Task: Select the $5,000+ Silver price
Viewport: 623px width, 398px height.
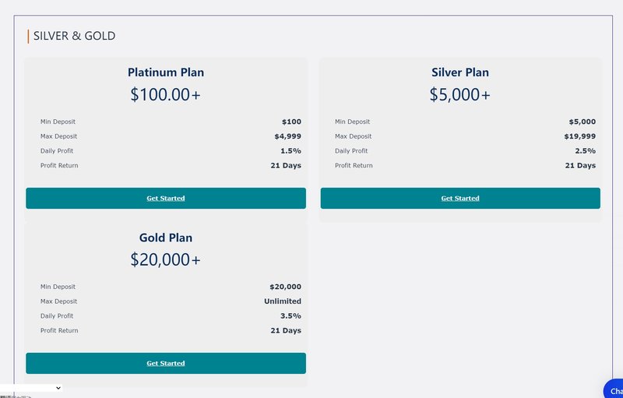Action: (x=460, y=95)
